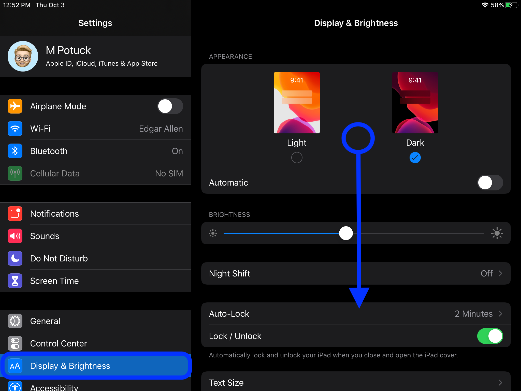The image size is (521, 391).
Task: Open General settings section
Action: [x=45, y=321]
